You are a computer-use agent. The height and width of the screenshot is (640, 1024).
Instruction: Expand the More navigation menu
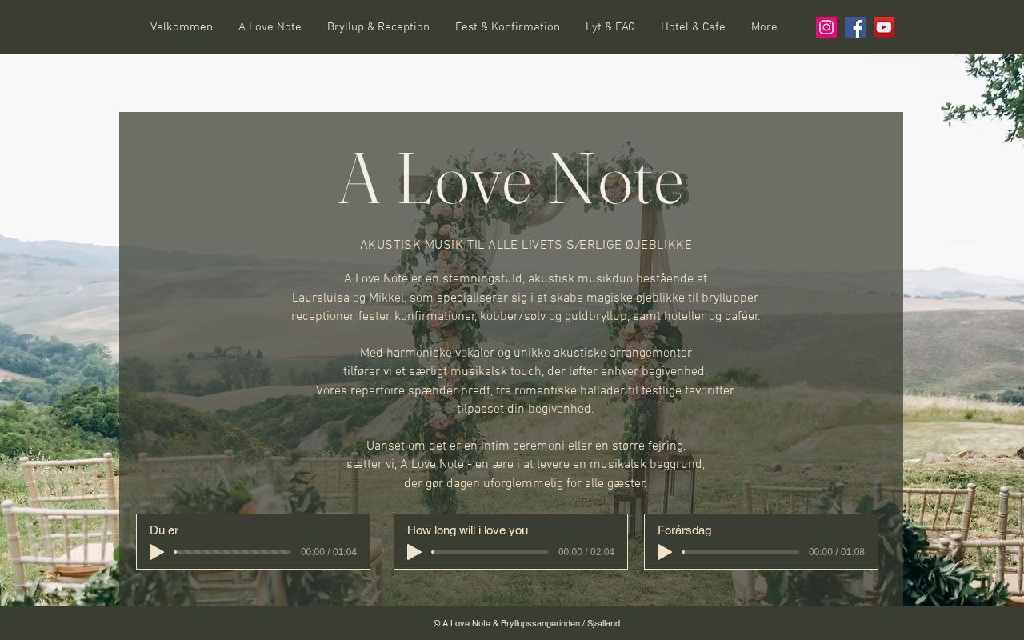click(764, 27)
